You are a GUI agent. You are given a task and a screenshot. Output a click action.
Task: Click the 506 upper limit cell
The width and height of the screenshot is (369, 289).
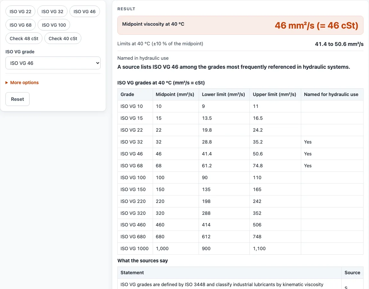point(275,225)
